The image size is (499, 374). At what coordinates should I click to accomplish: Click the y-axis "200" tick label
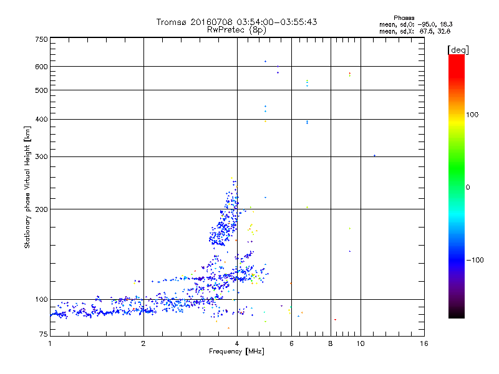(x=41, y=209)
